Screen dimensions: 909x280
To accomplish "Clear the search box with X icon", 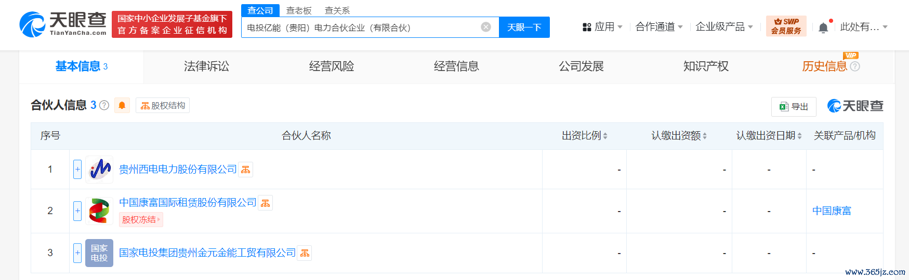I will tap(486, 27).
